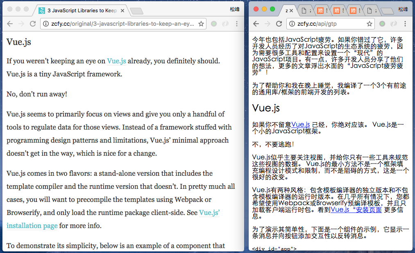Open a new tab in left window
415x253 pixels.
(x=137, y=11)
